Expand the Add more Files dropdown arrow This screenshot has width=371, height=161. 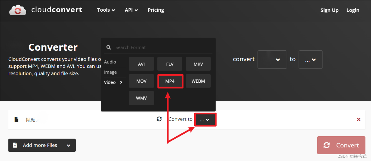pyautogui.click(x=69, y=145)
